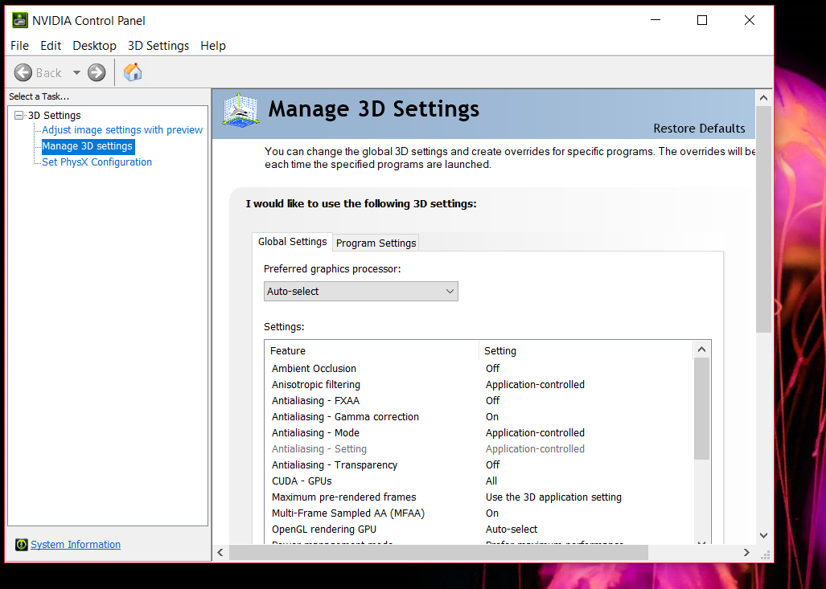826x589 pixels.
Task: Select Antialiasing - Transparency row
Action: click(x=479, y=464)
